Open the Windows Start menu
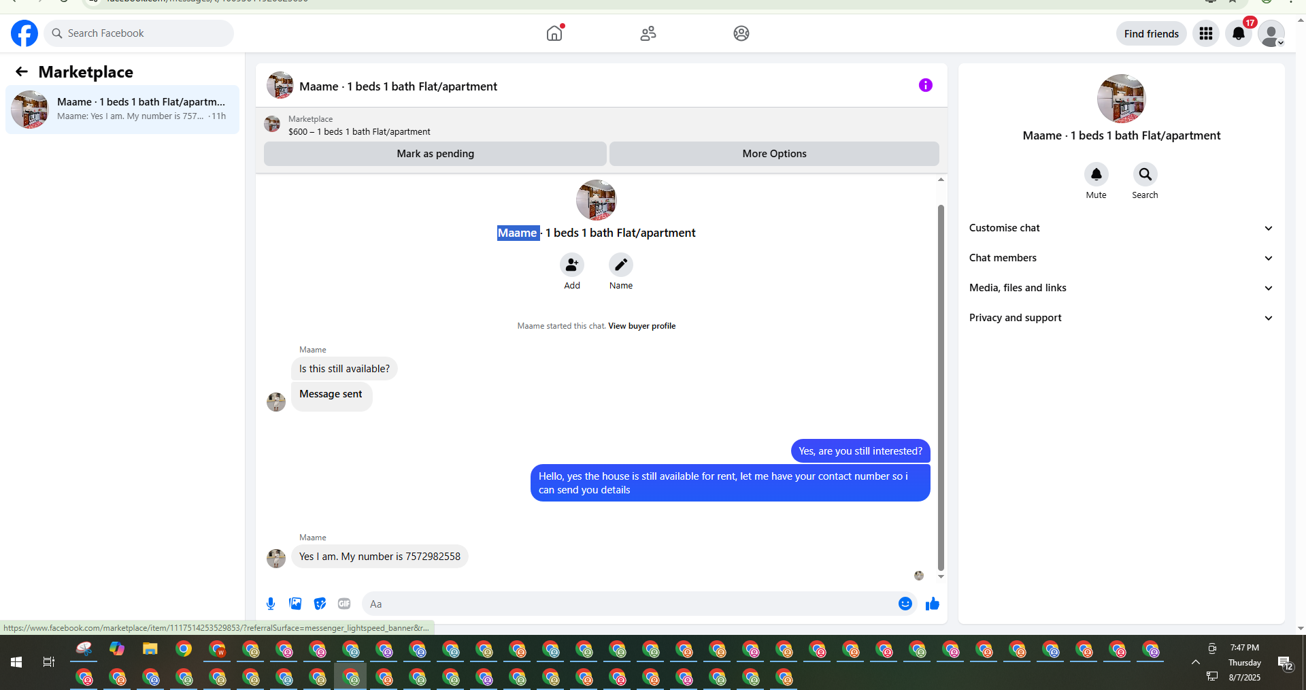The width and height of the screenshot is (1306, 690). pyautogui.click(x=16, y=662)
